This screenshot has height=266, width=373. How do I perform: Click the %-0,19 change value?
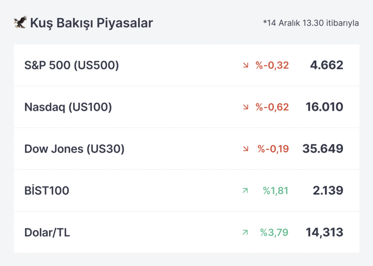(273, 149)
